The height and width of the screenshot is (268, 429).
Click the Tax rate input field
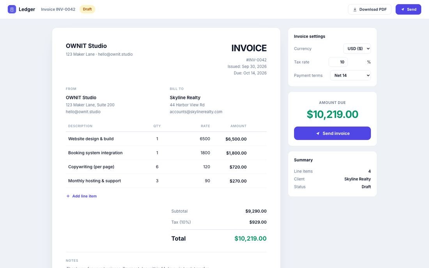pyautogui.click(x=338, y=62)
